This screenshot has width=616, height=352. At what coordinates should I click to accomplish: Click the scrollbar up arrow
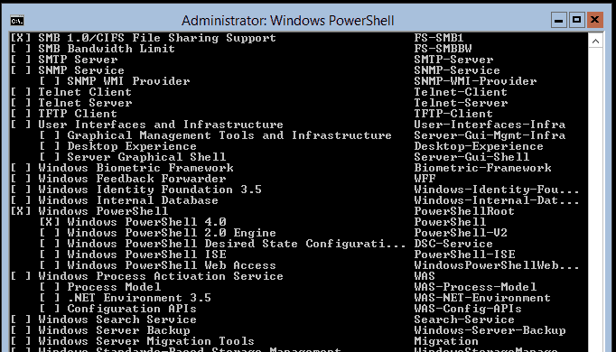tap(595, 42)
